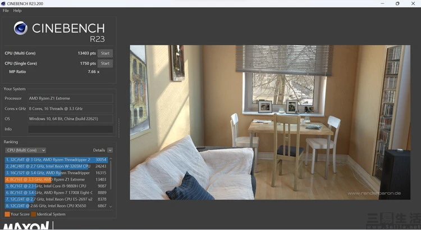Maximize the Cinebench window

click(x=397, y=3)
